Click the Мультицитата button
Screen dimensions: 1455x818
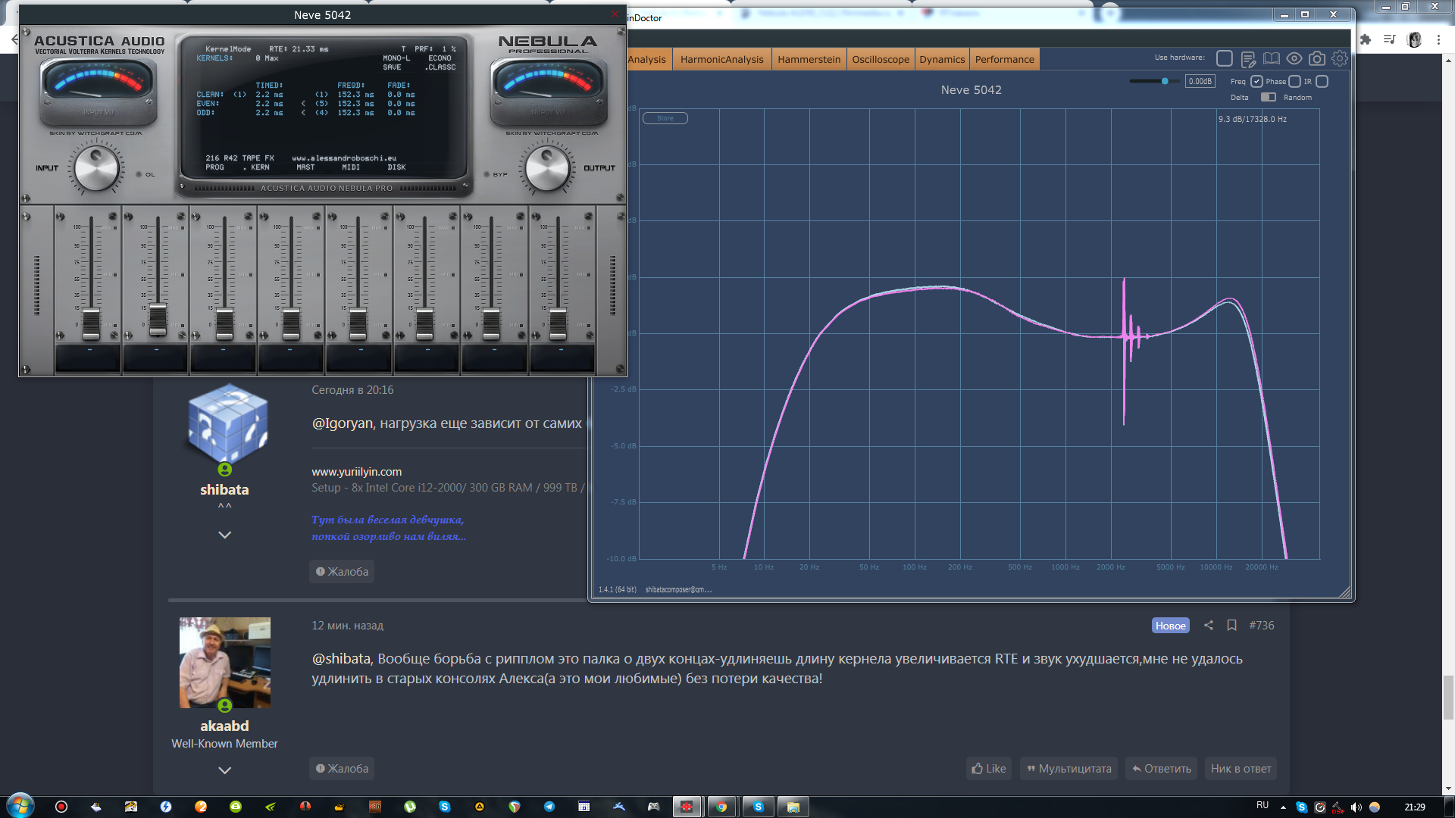point(1069,769)
